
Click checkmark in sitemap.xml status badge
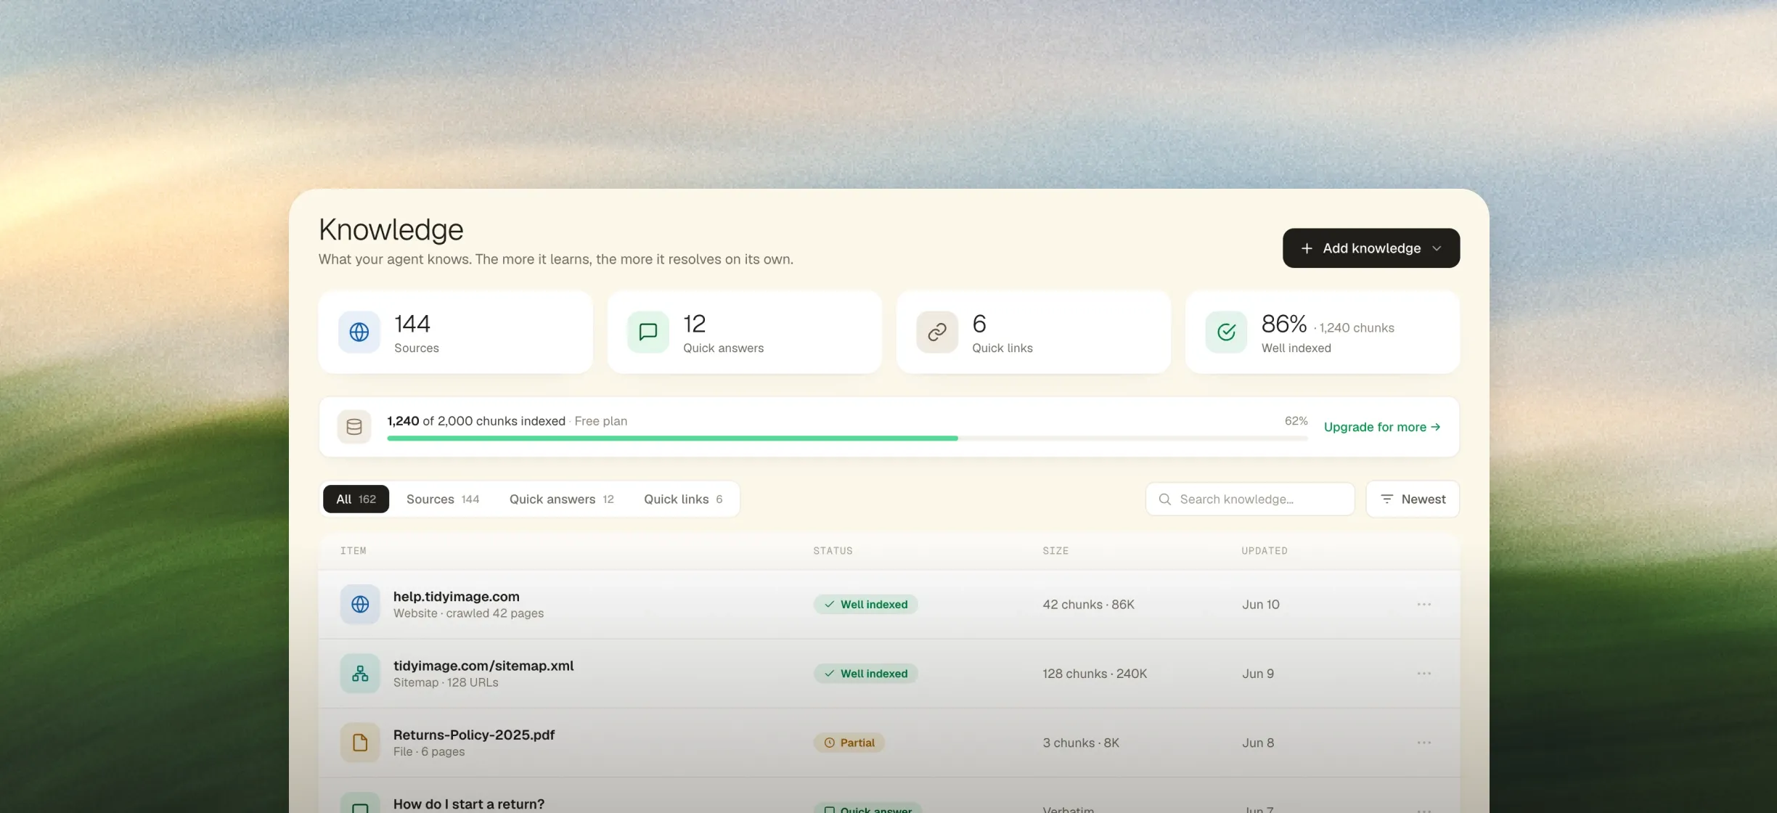[x=829, y=674]
